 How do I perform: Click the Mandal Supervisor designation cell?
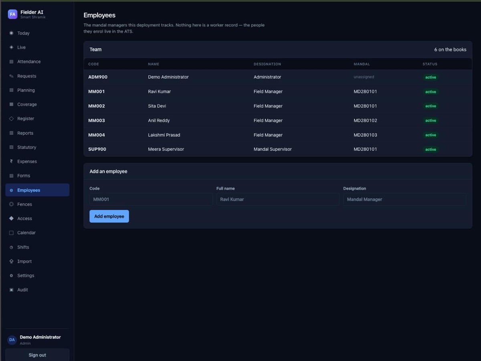(273, 149)
